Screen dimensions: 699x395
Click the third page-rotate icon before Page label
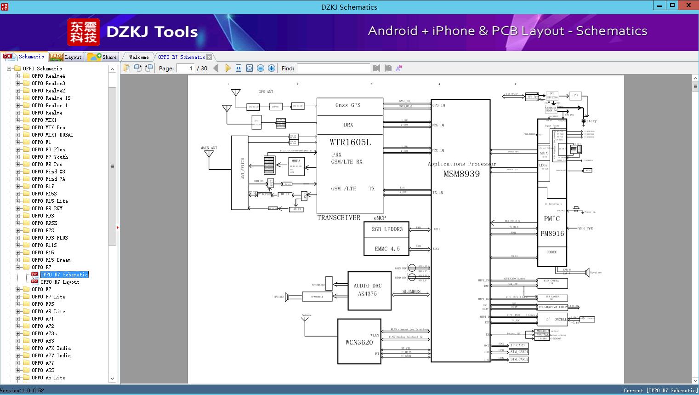[x=149, y=68]
